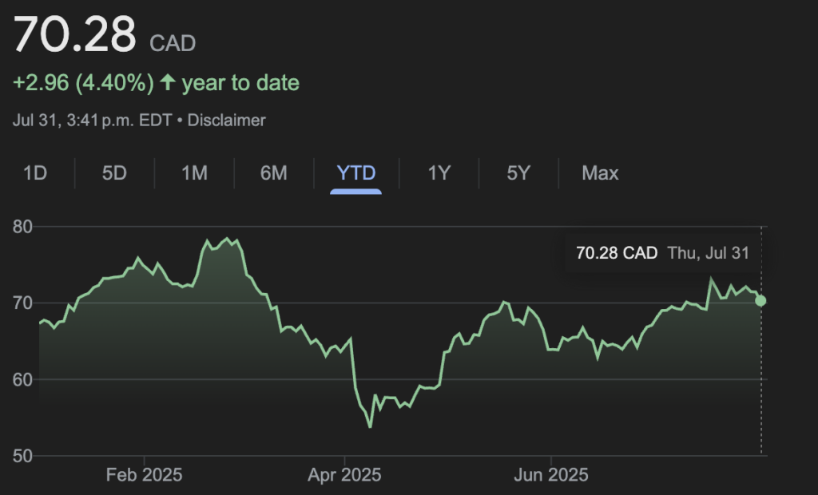818x495 pixels.
Task: Switch chart to the 1Y range
Action: pyautogui.click(x=439, y=172)
